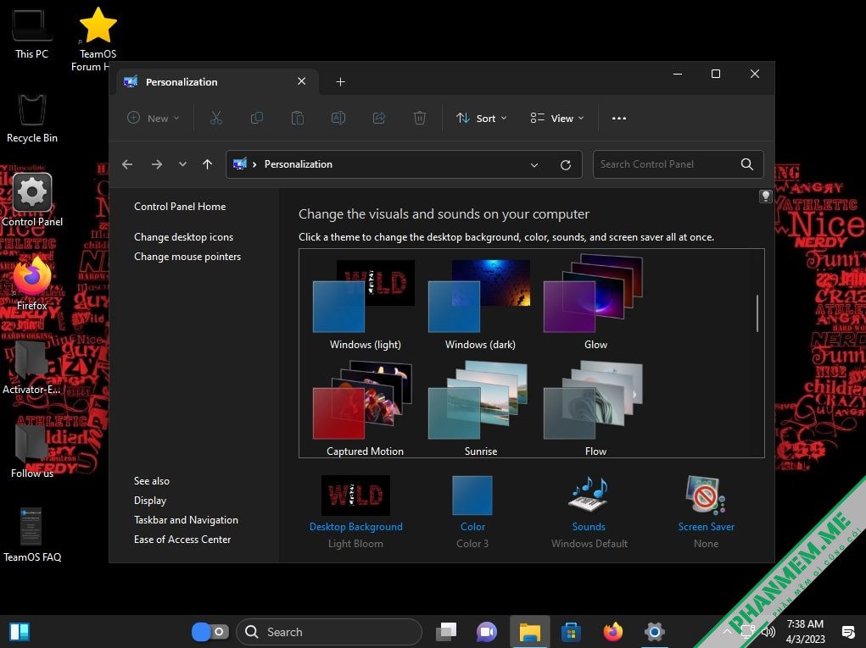Viewport: 866px width, 648px height.
Task: Open the New dropdown menu
Action: (153, 118)
